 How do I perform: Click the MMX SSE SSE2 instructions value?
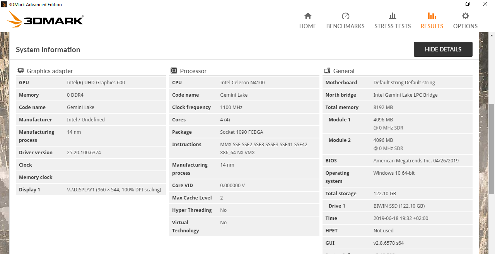[x=264, y=148]
